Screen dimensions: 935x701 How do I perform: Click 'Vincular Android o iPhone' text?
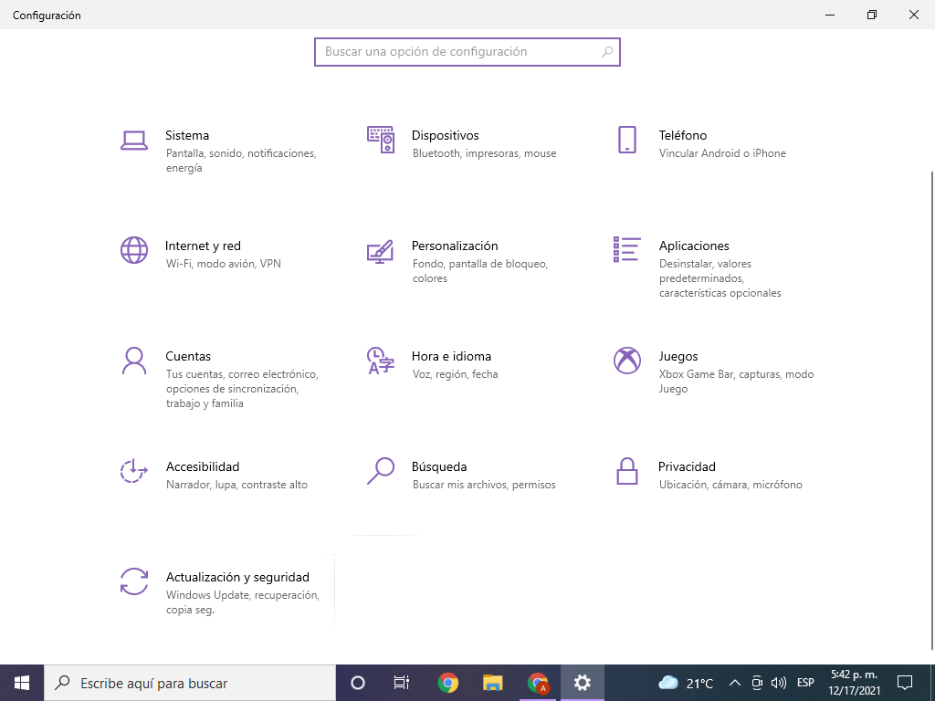pyautogui.click(x=722, y=153)
